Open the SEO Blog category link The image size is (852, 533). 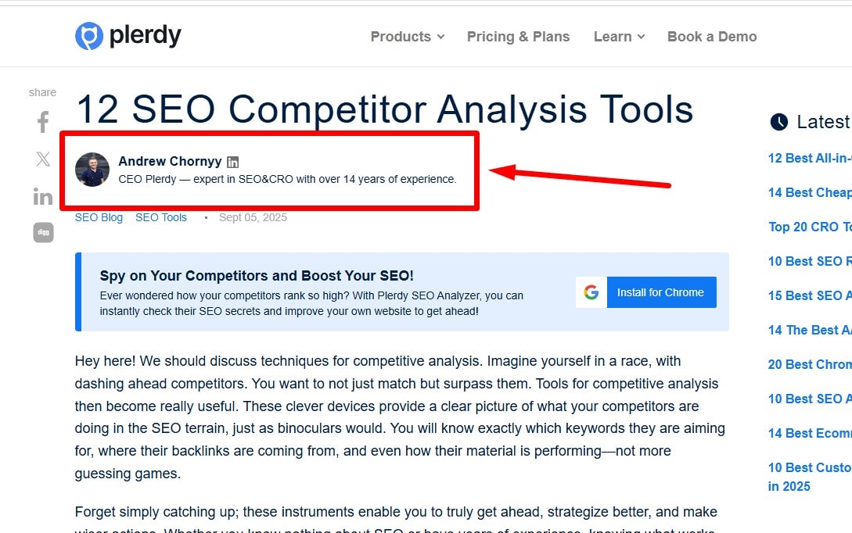pos(99,217)
